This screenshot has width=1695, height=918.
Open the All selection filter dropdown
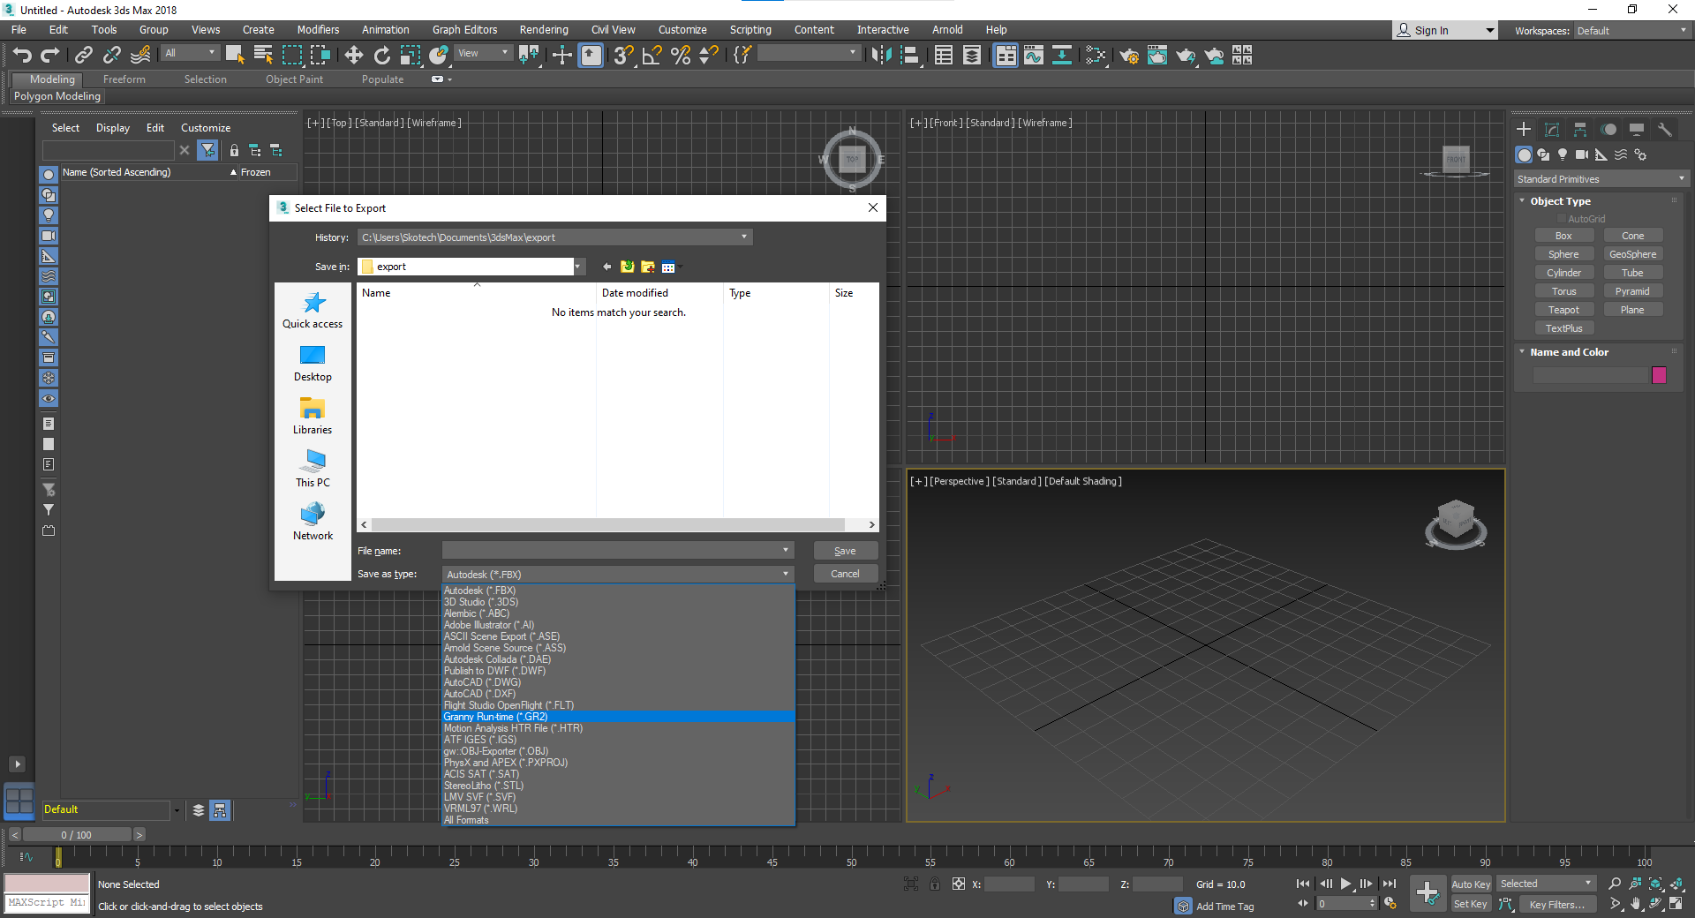pos(190,54)
